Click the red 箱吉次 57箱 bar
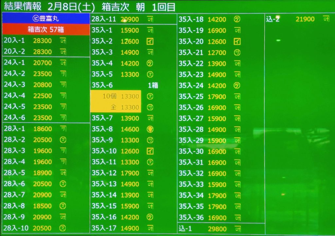This screenshot has height=236, width=335. pos(46,30)
